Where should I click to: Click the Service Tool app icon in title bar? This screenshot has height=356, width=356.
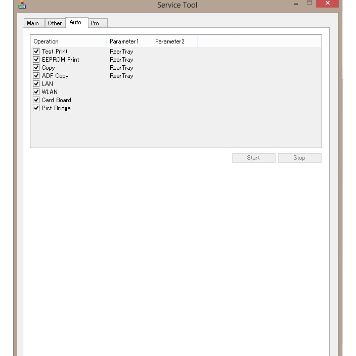22,5
